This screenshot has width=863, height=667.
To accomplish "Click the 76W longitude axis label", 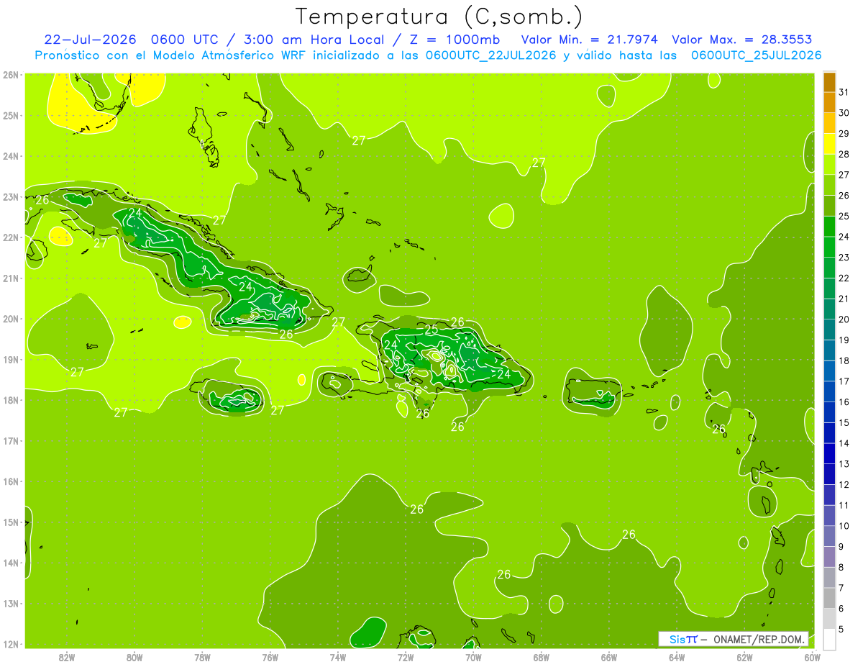I will [270, 657].
